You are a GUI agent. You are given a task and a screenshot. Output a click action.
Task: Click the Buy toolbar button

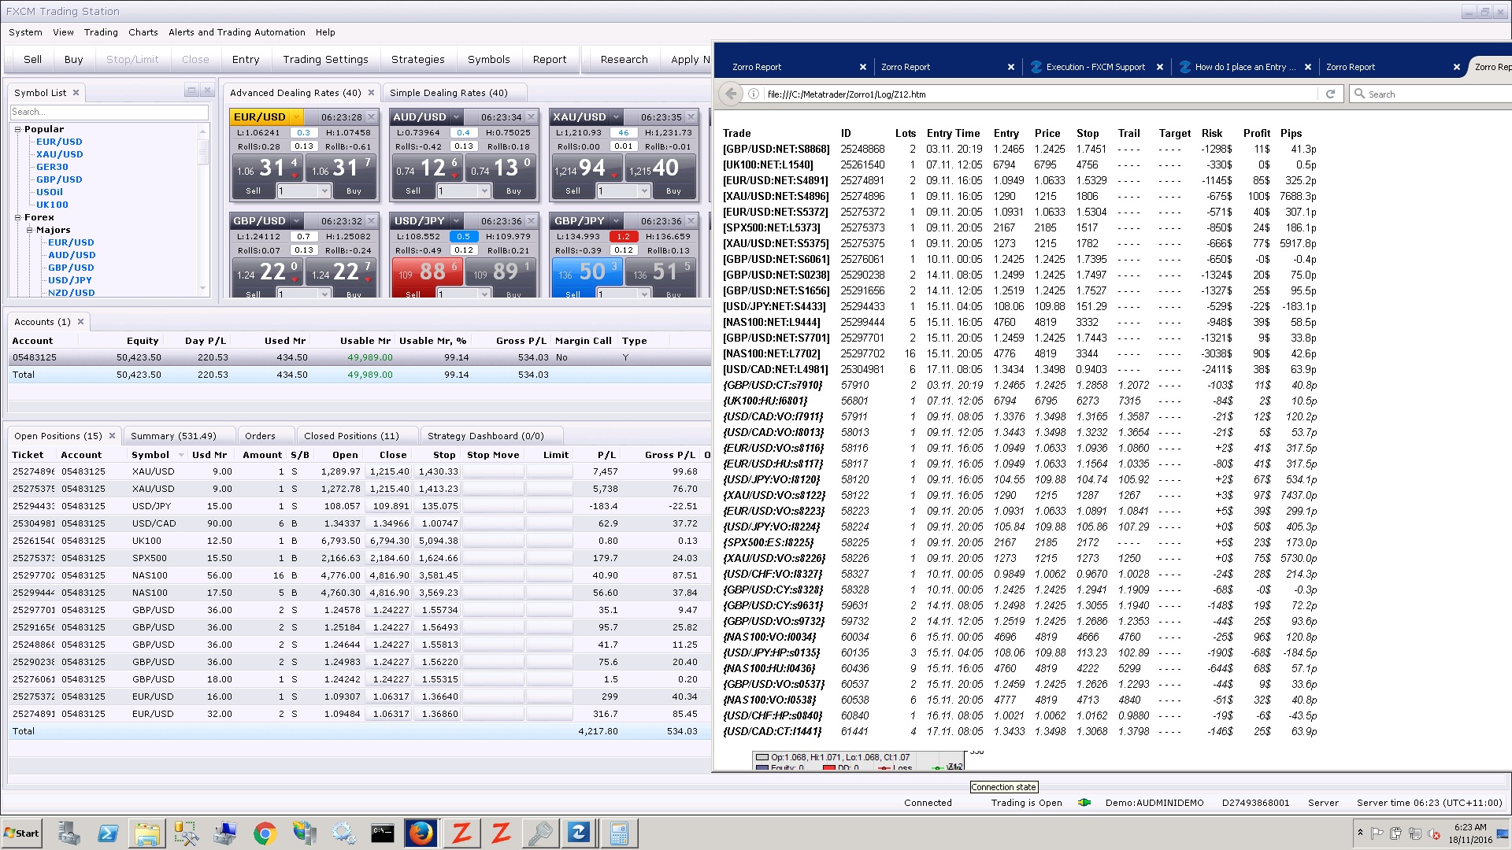click(74, 59)
